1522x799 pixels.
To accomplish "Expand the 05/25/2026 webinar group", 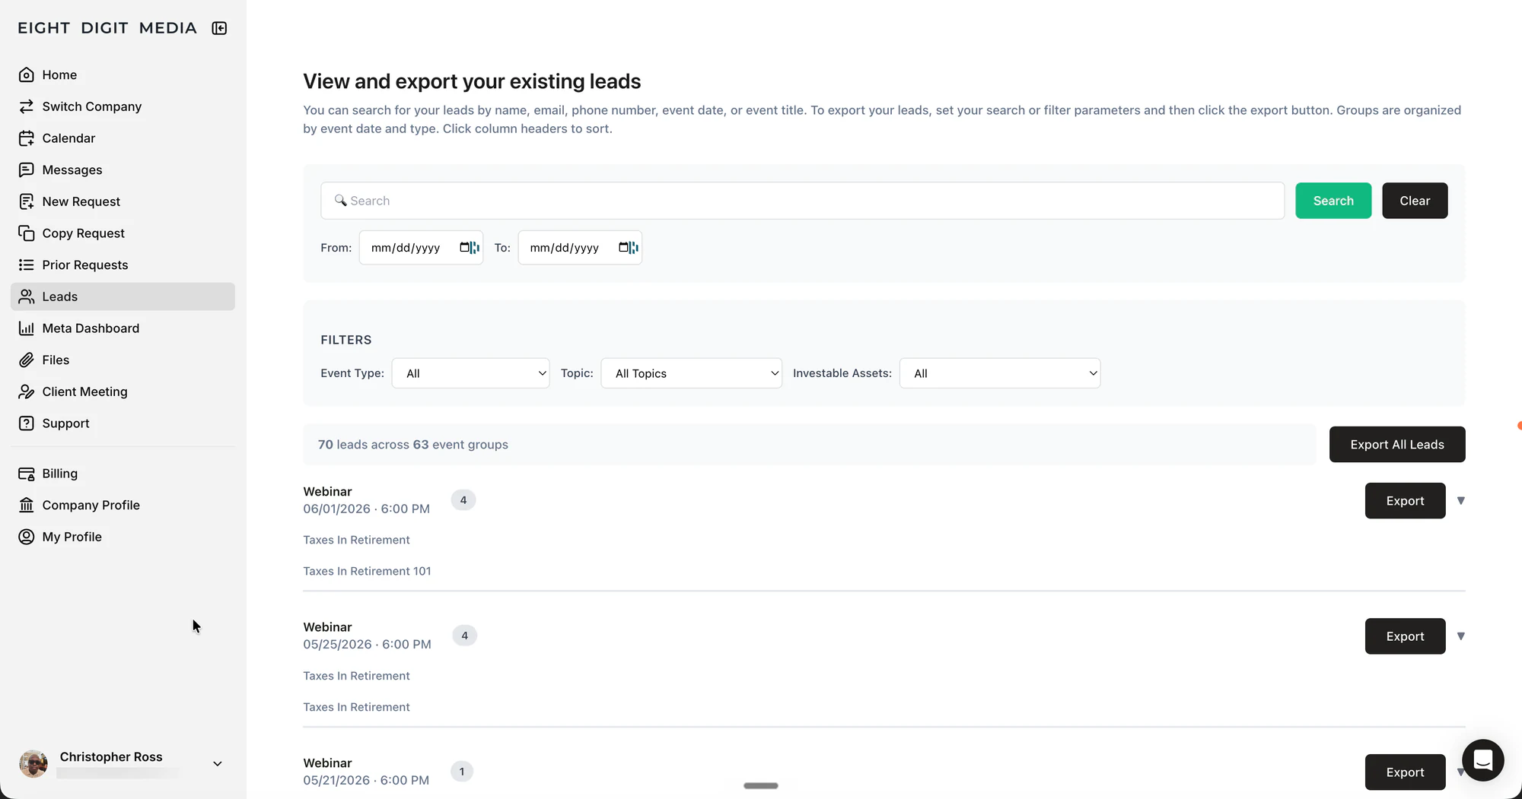I will coord(1461,636).
